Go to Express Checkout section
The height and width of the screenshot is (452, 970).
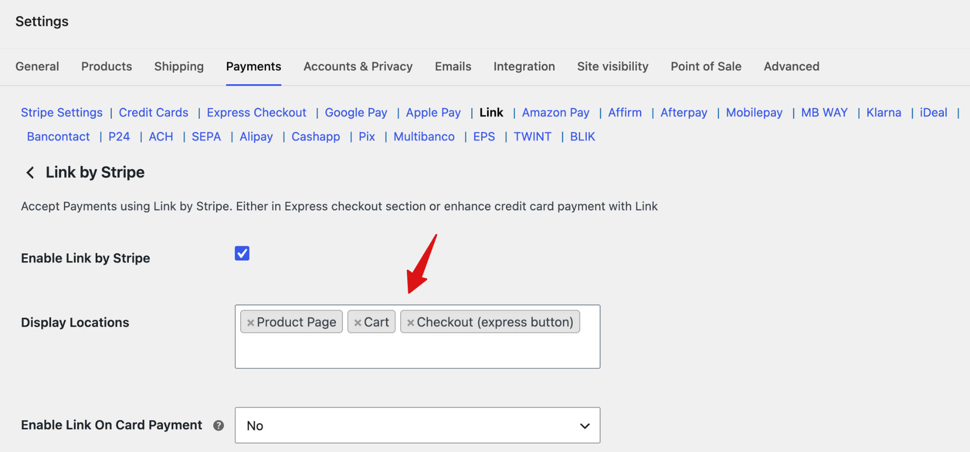pyautogui.click(x=257, y=113)
